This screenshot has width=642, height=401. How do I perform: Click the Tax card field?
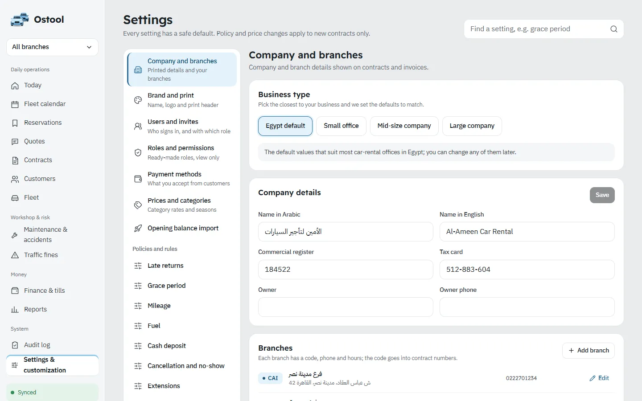pyautogui.click(x=527, y=270)
